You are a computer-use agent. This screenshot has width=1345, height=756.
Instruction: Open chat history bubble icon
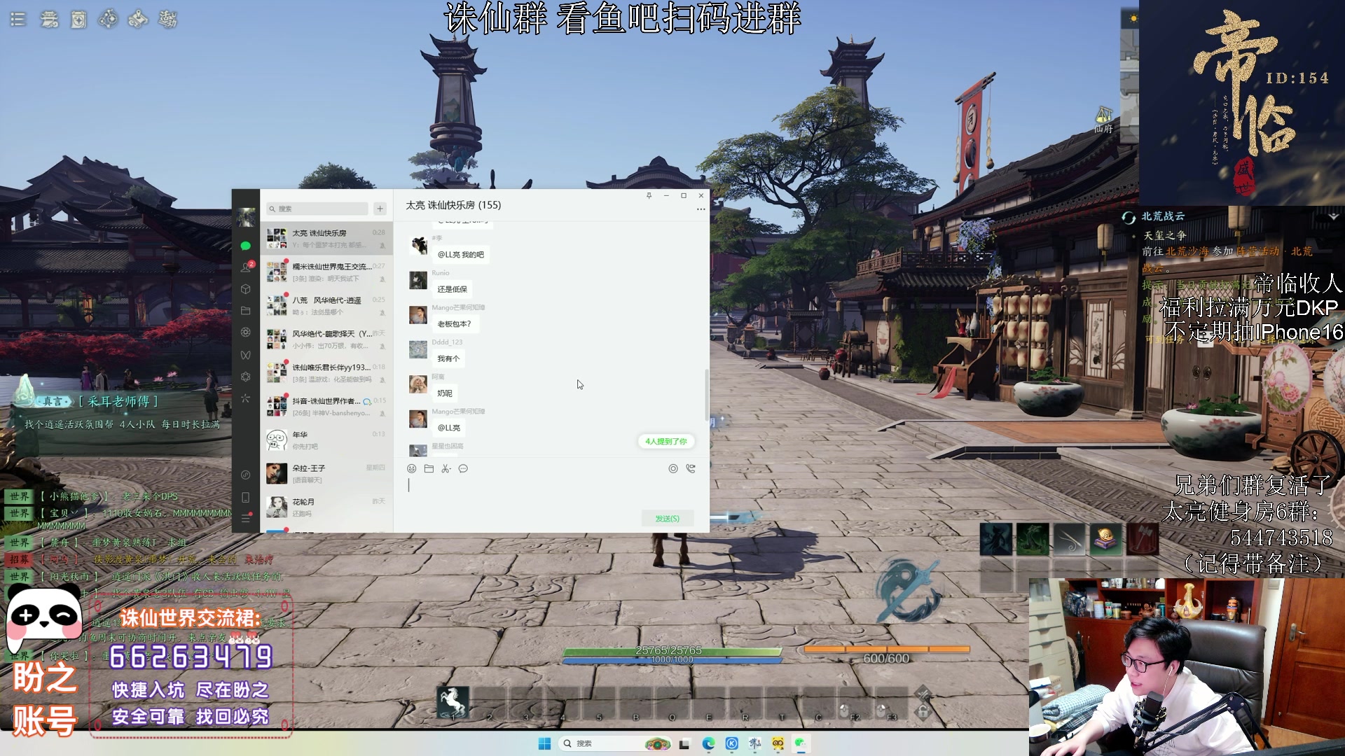(x=463, y=469)
